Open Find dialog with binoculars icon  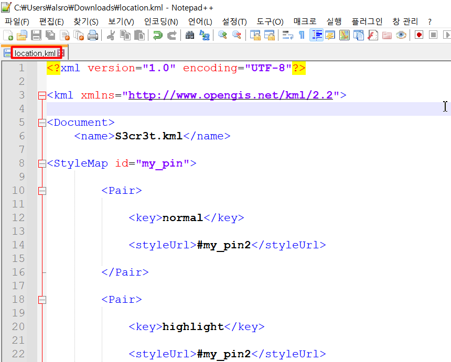pyautogui.click(x=190, y=35)
